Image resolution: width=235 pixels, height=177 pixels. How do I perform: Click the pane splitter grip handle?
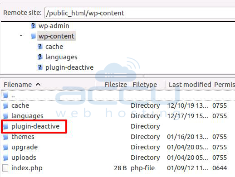point(143,76)
